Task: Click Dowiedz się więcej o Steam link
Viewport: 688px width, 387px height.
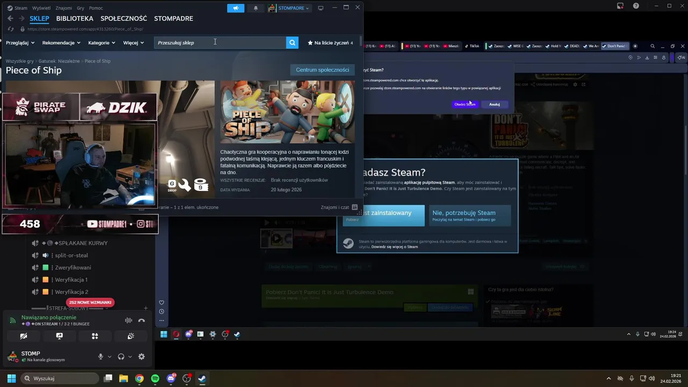Action: point(395,247)
